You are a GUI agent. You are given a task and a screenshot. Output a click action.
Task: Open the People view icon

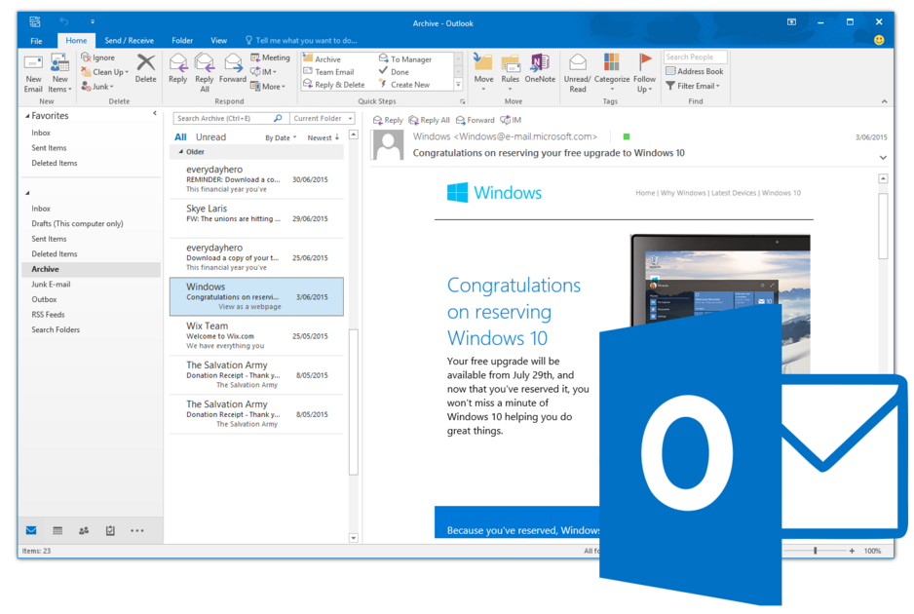(x=83, y=530)
